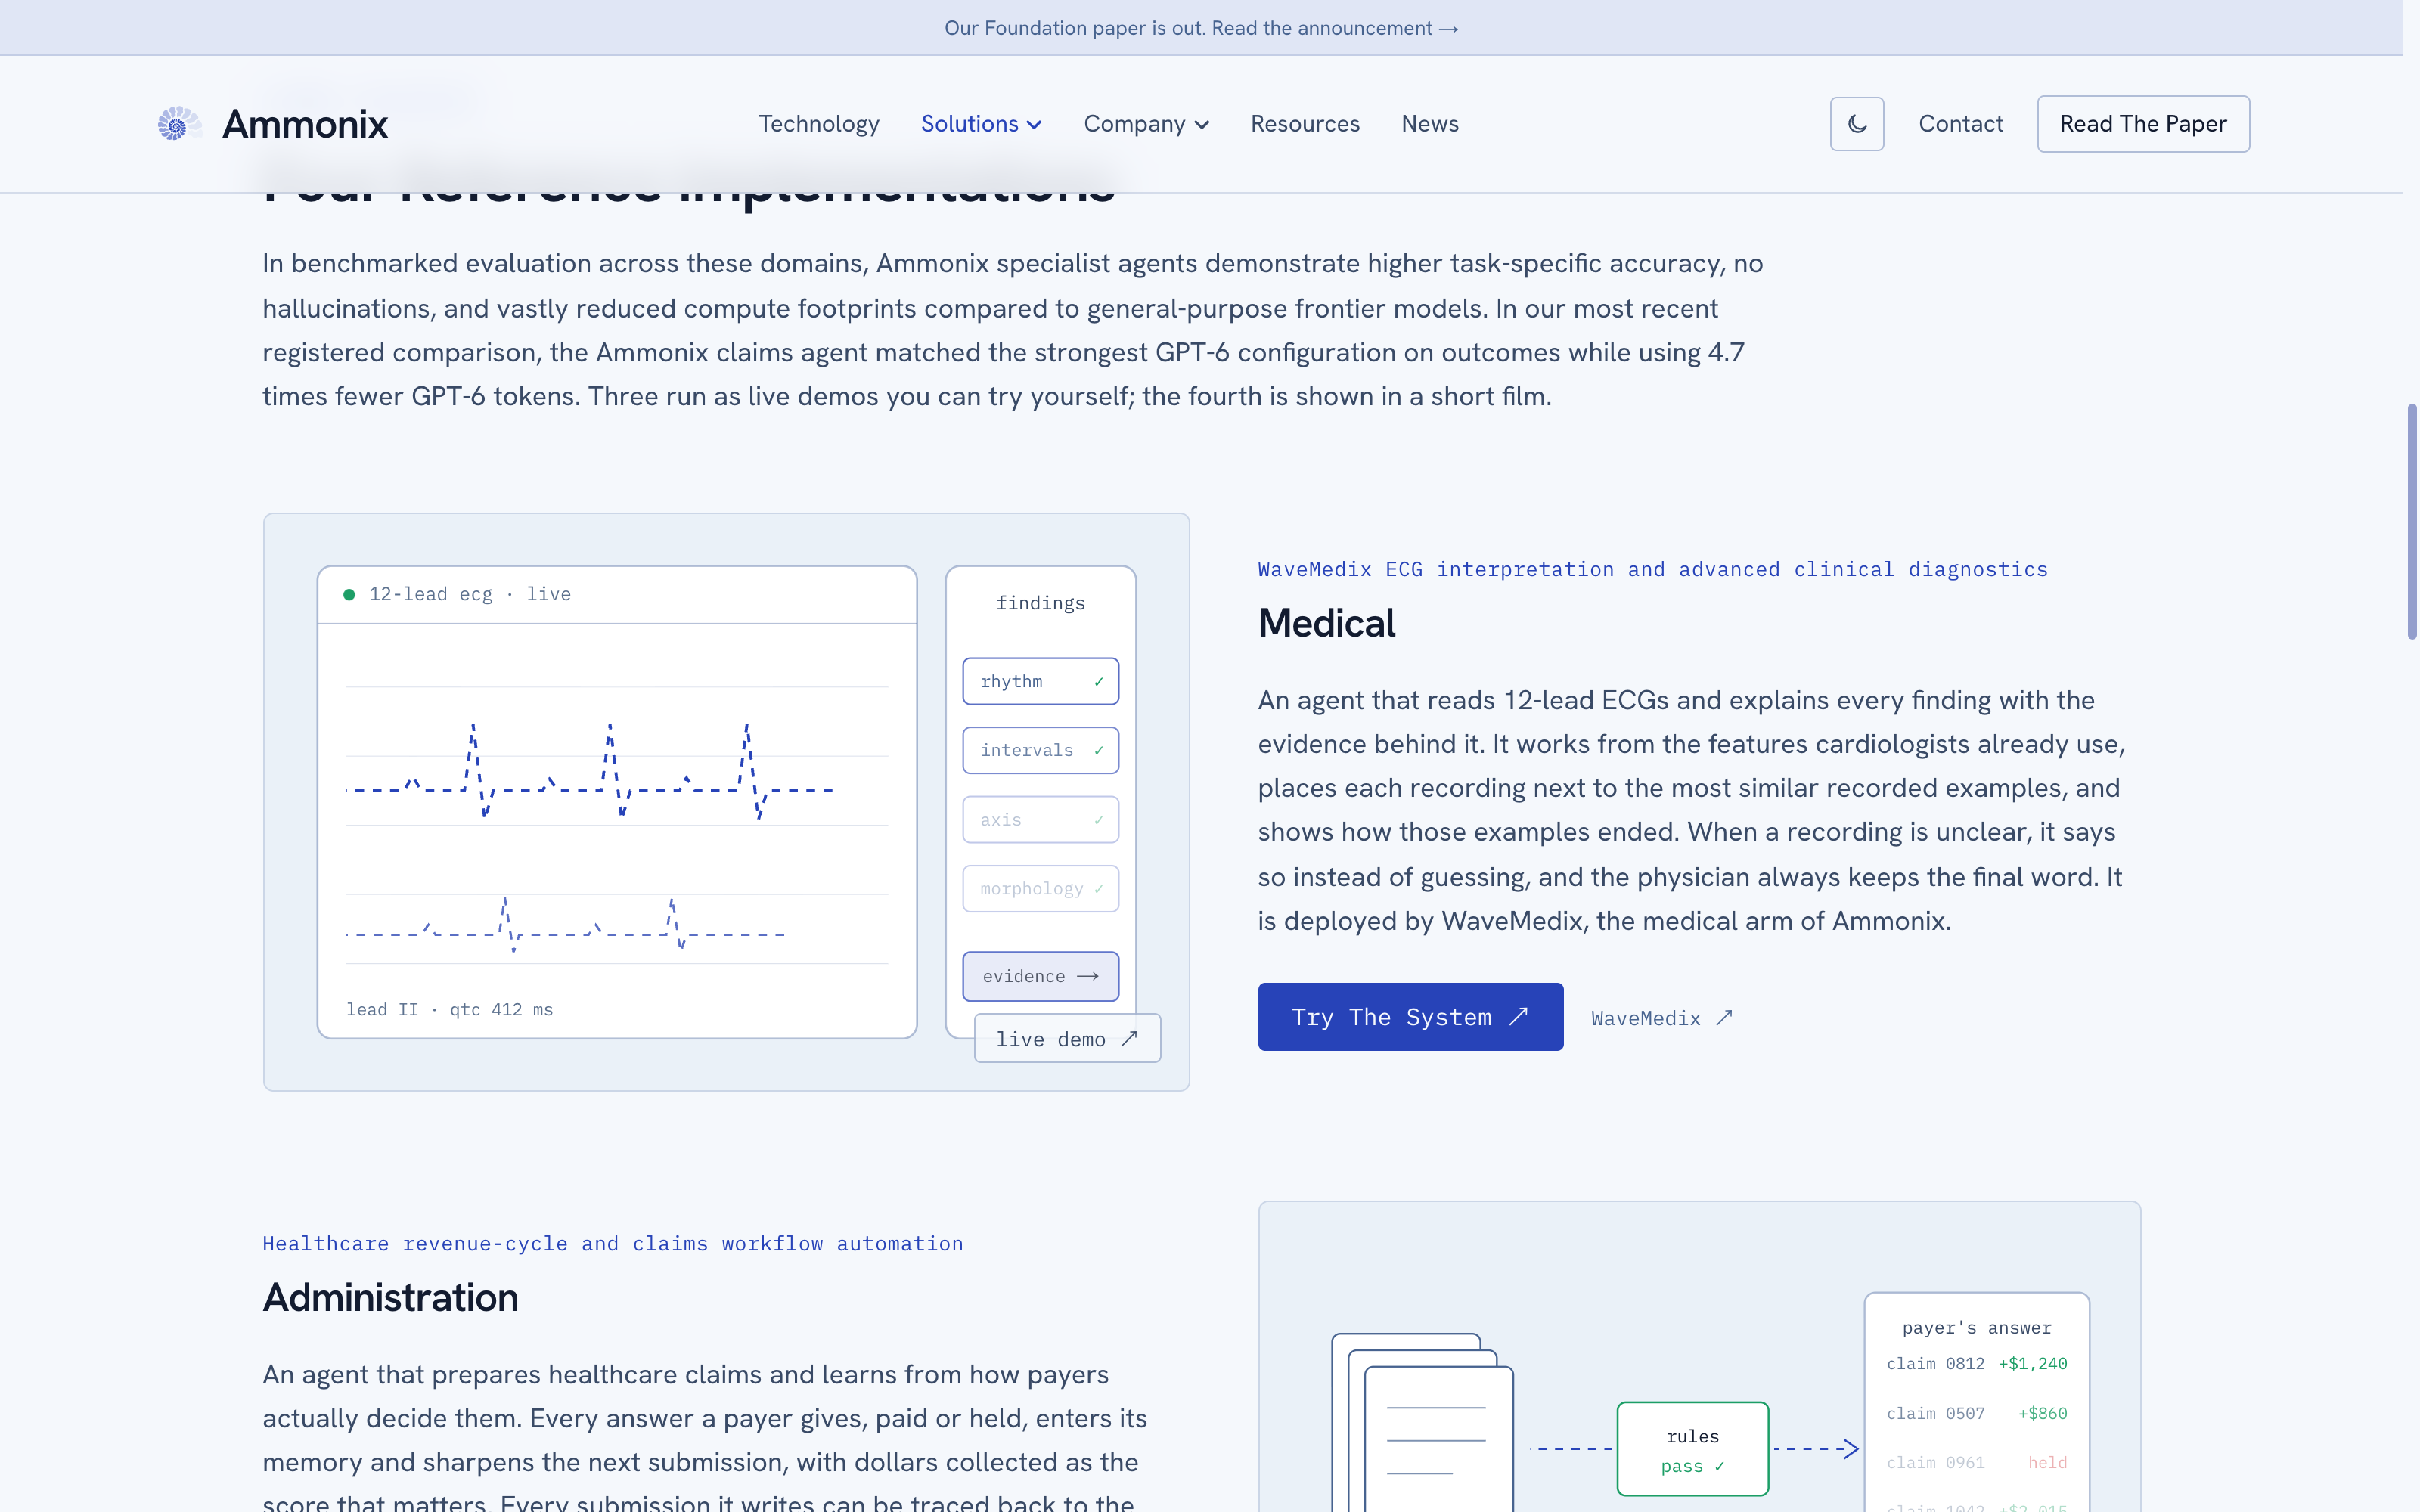Open the Technology nav item
2420x1512 pixels.
point(819,124)
